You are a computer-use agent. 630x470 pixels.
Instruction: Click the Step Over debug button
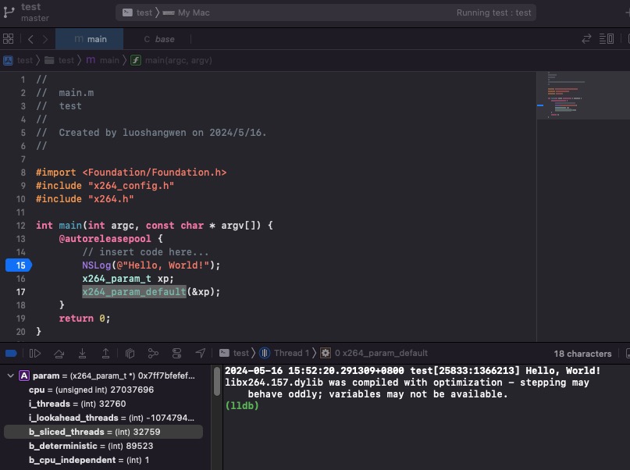pyautogui.click(x=59, y=354)
